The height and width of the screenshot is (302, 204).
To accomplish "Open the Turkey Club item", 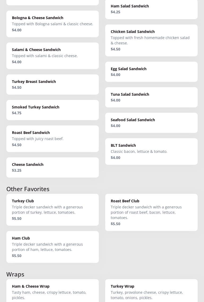I will [x=52, y=210].
